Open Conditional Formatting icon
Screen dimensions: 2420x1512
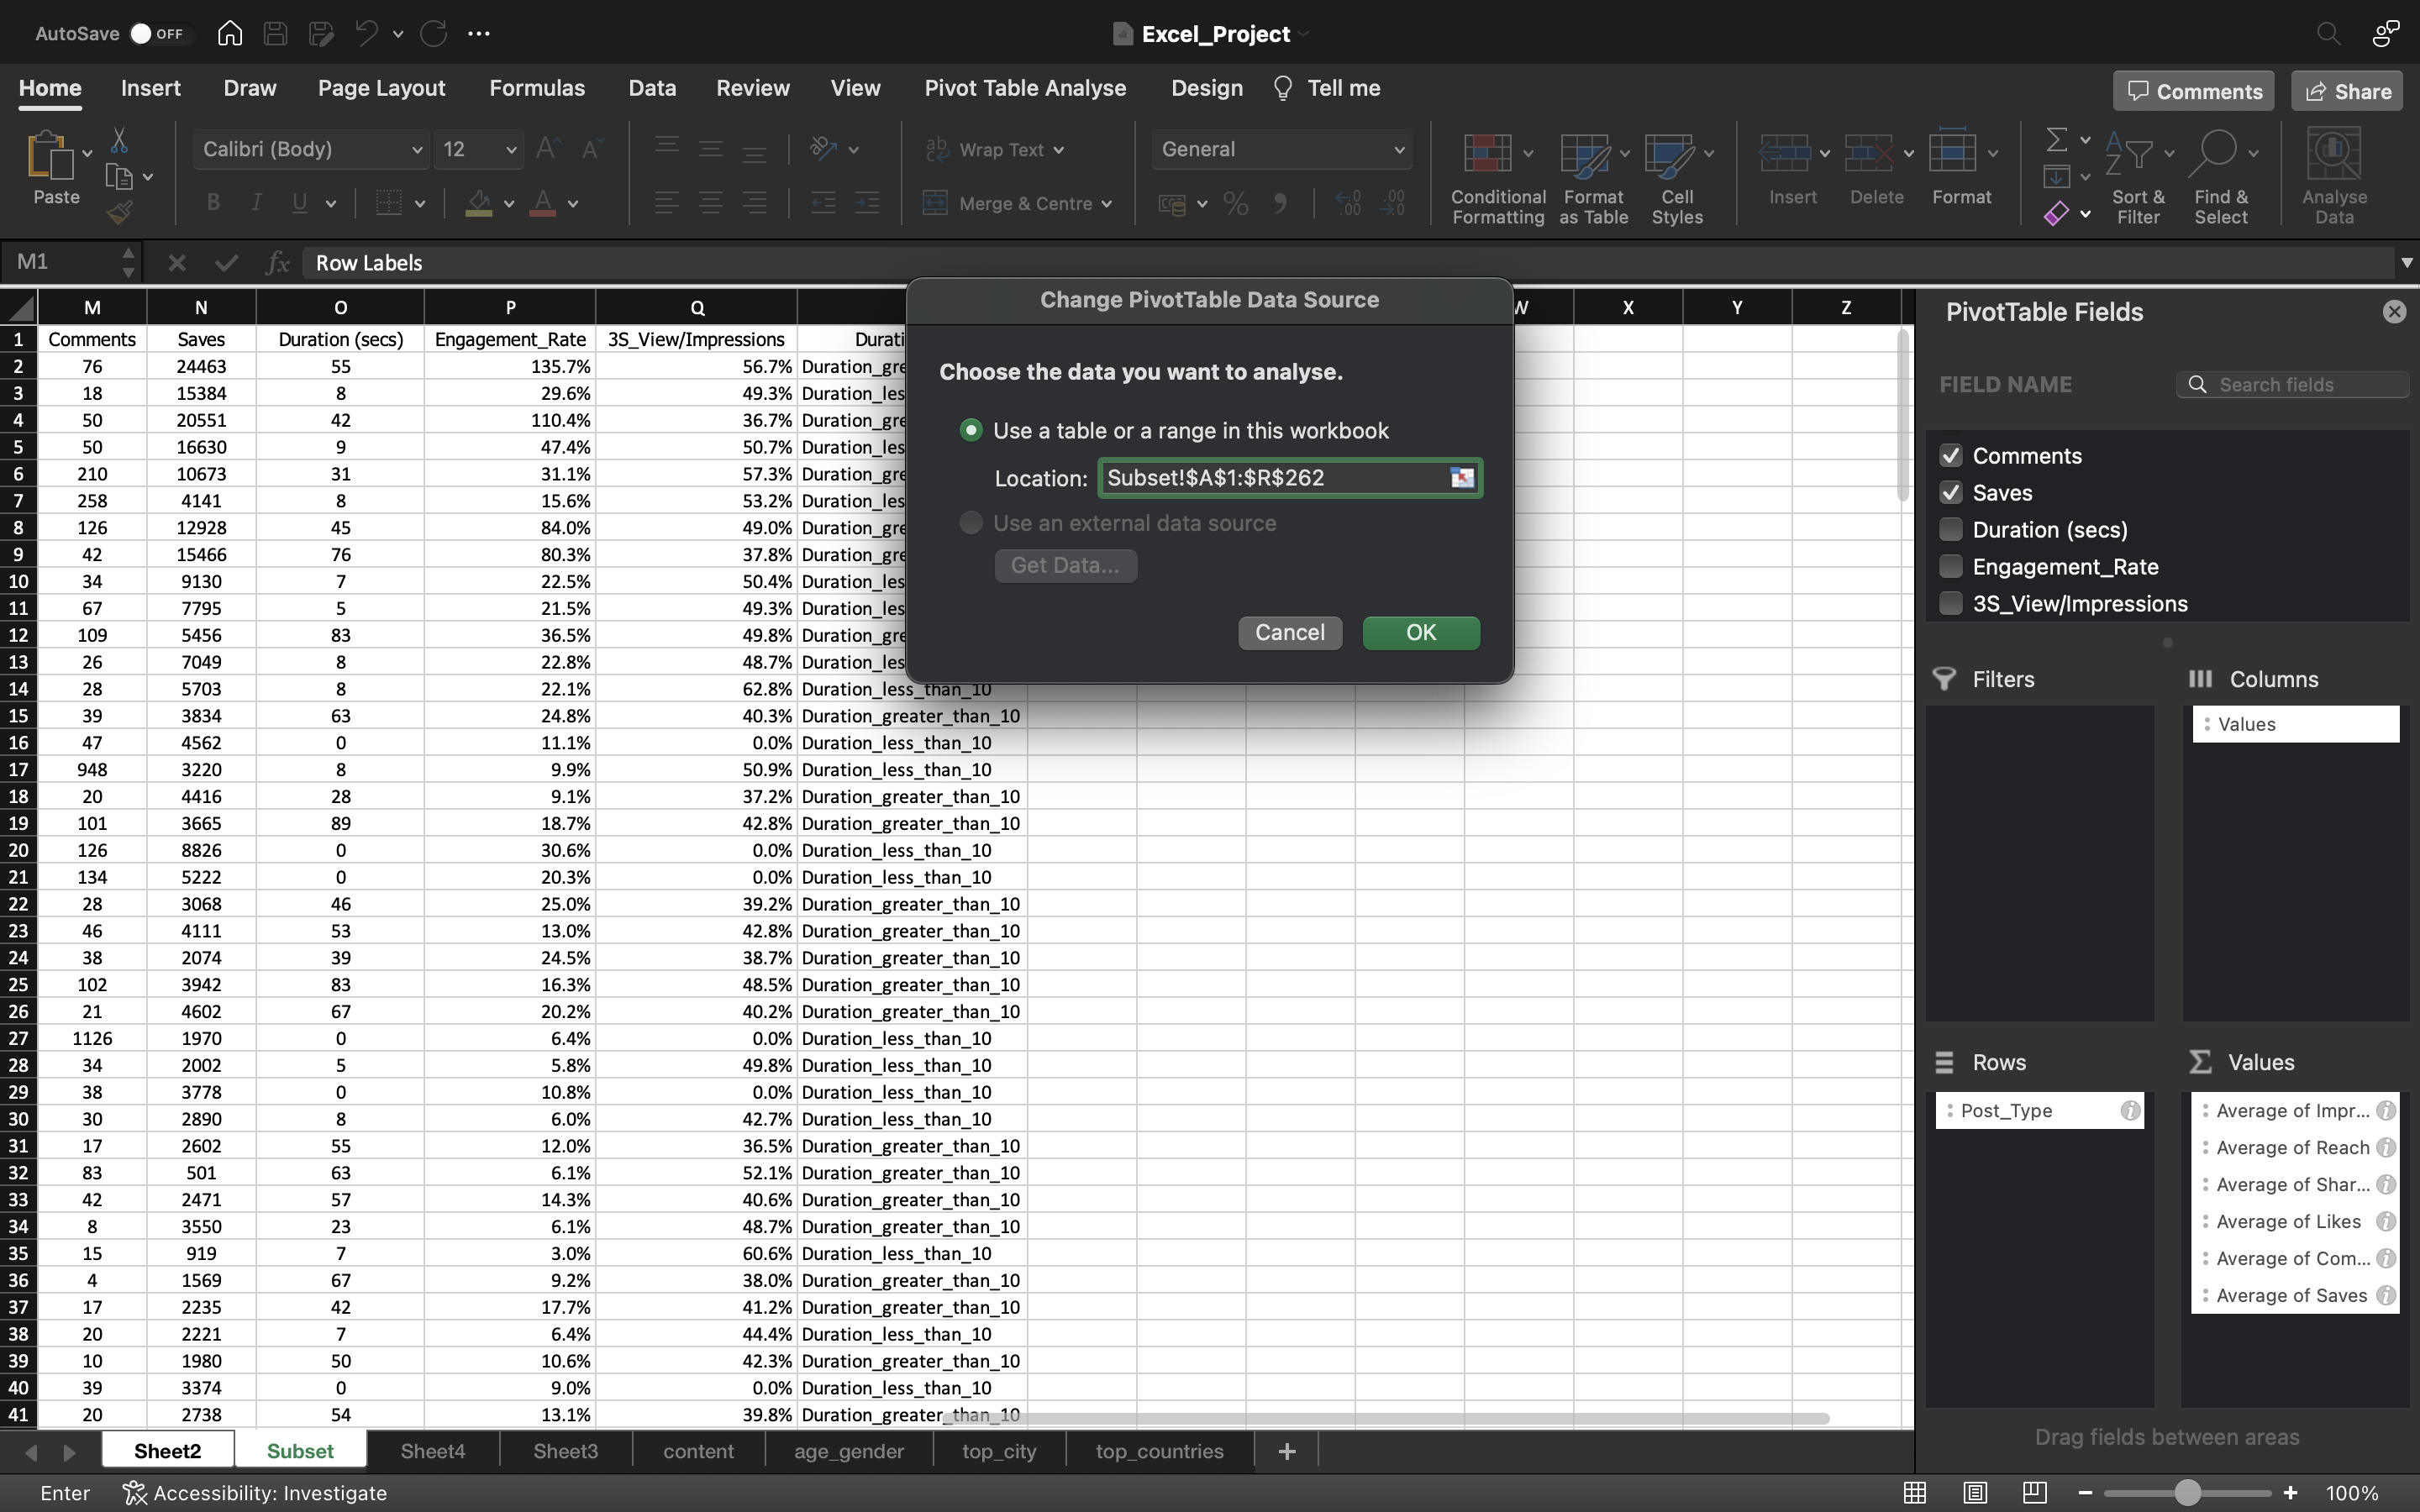[1487, 154]
